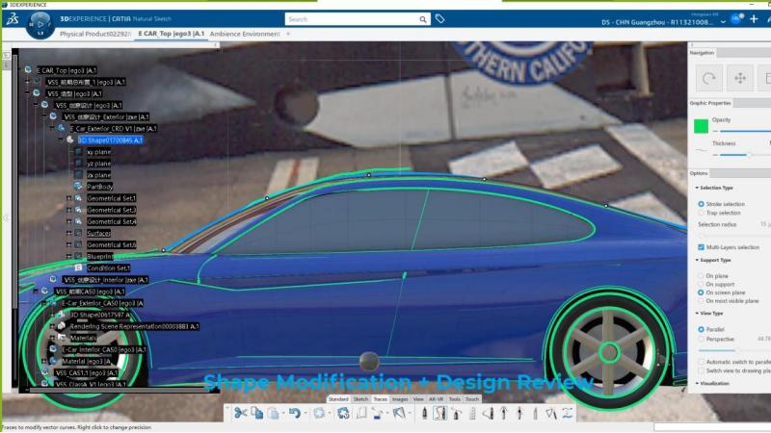Viewport: 771px width, 433px height.
Task: Select the triangle shape pen tool
Action: [x=488, y=414]
